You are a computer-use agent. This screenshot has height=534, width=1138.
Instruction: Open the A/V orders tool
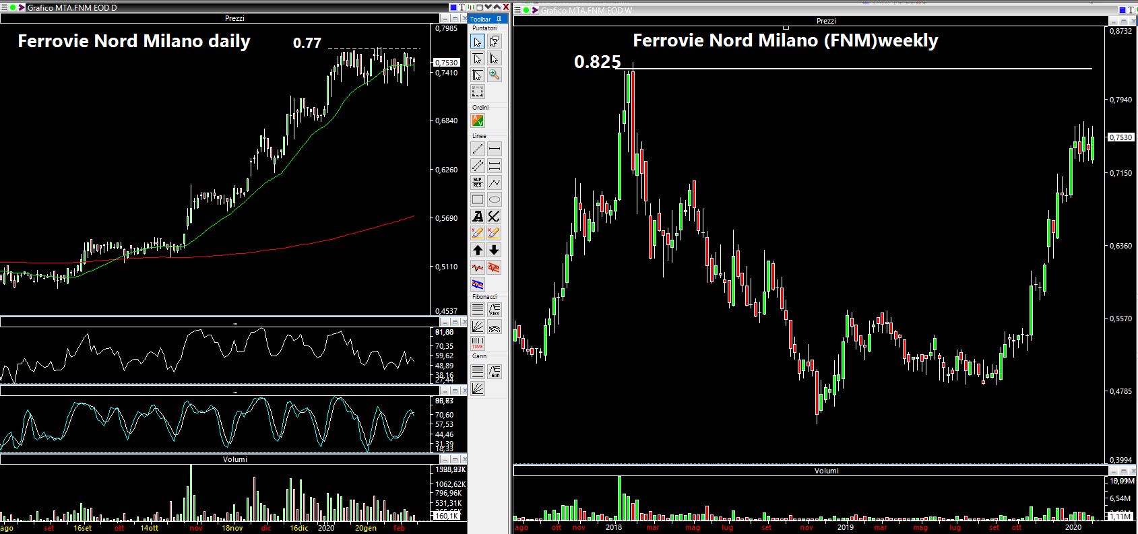pyautogui.click(x=478, y=121)
